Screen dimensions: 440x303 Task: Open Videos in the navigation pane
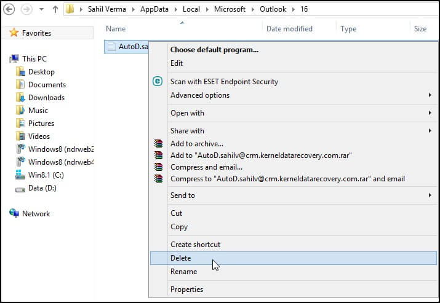pos(39,136)
